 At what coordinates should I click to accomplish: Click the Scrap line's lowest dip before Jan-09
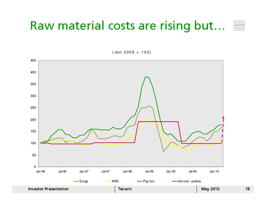[x=164, y=151]
